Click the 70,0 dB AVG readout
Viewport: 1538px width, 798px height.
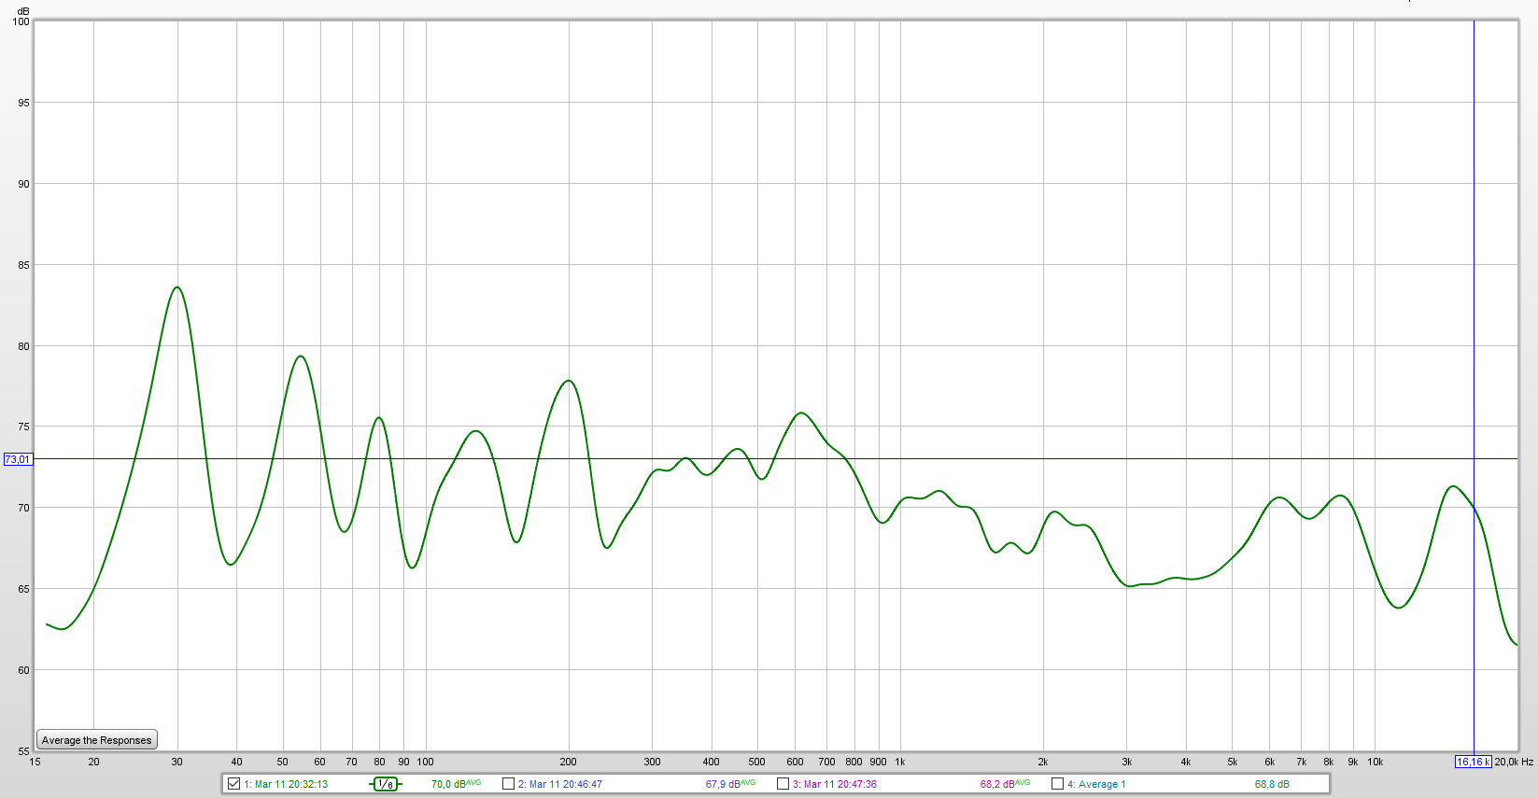[x=456, y=784]
